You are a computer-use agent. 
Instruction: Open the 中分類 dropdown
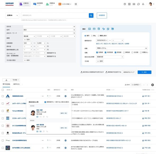point(43,36)
